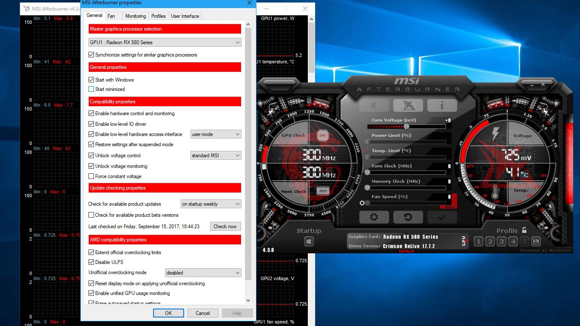Screen dimensions: 580x326
Task: Enable the 'Start minimized' checkbox
Action: pyautogui.click(x=91, y=89)
